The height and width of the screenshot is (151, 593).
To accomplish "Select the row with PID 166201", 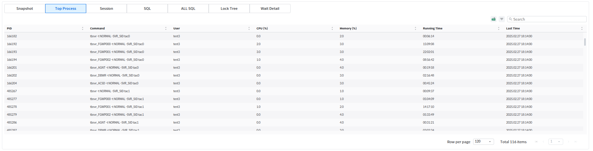I will [12, 68].
